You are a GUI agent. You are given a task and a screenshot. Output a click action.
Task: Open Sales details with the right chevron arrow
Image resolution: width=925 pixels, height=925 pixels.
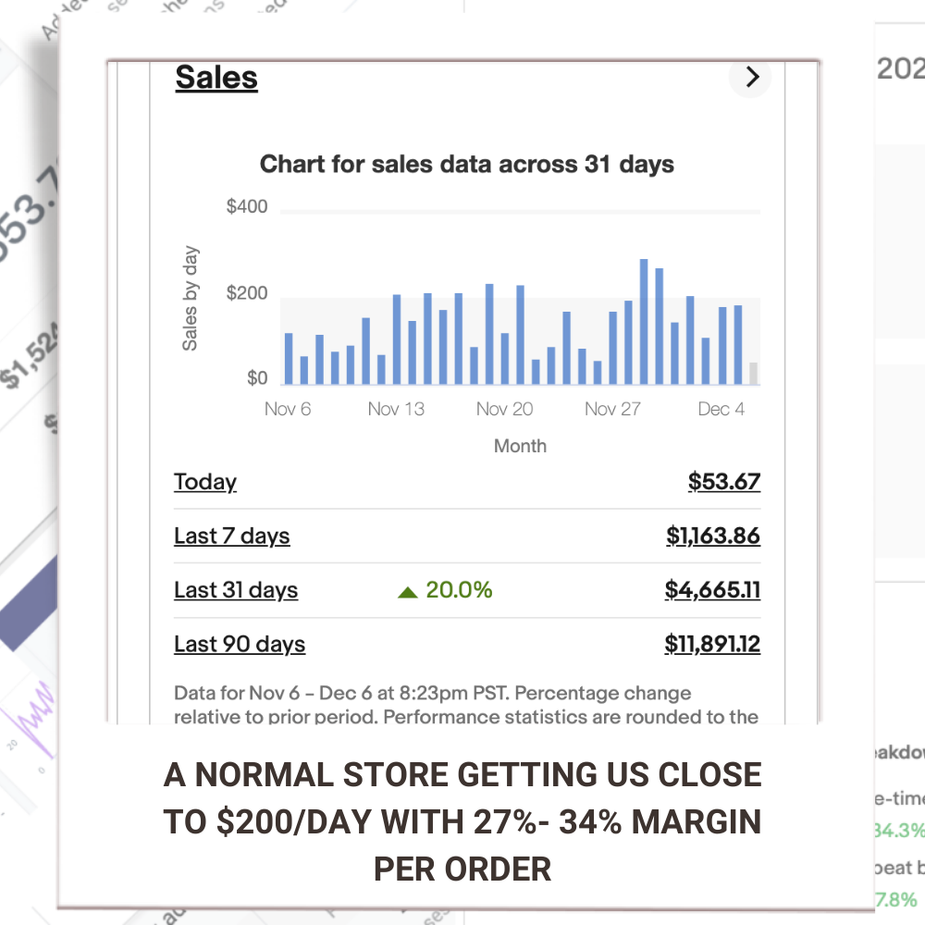751,77
